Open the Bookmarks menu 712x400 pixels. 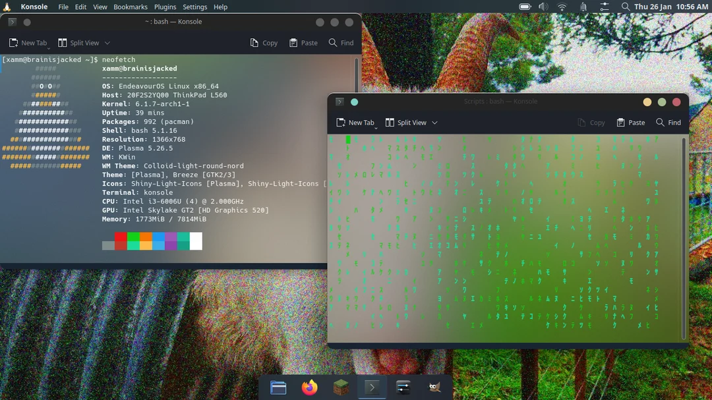(130, 7)
